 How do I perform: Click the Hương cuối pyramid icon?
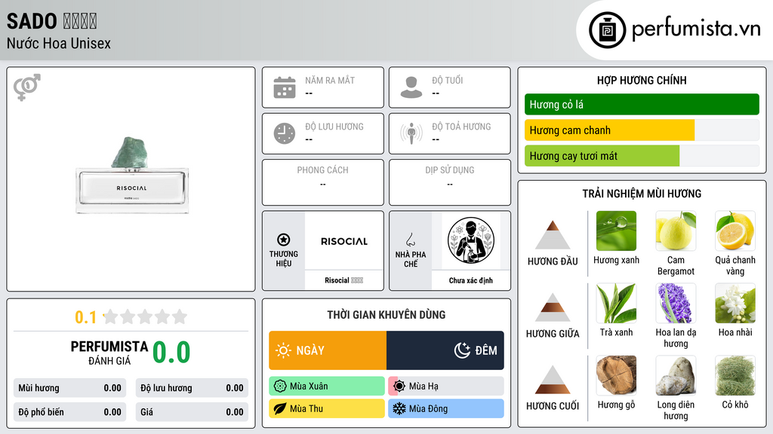(x=553, y=380)
